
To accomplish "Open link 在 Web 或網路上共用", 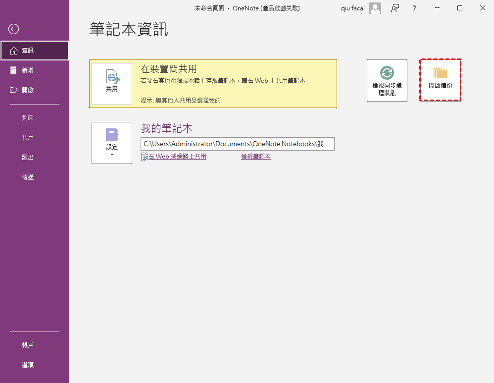I will (177, 157).
